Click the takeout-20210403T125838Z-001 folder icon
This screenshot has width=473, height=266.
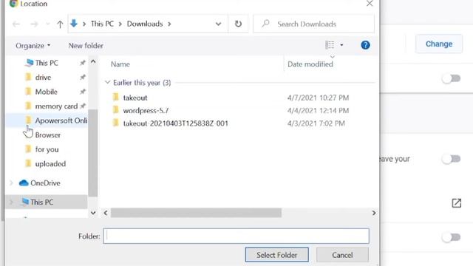(x=116, y=123)
